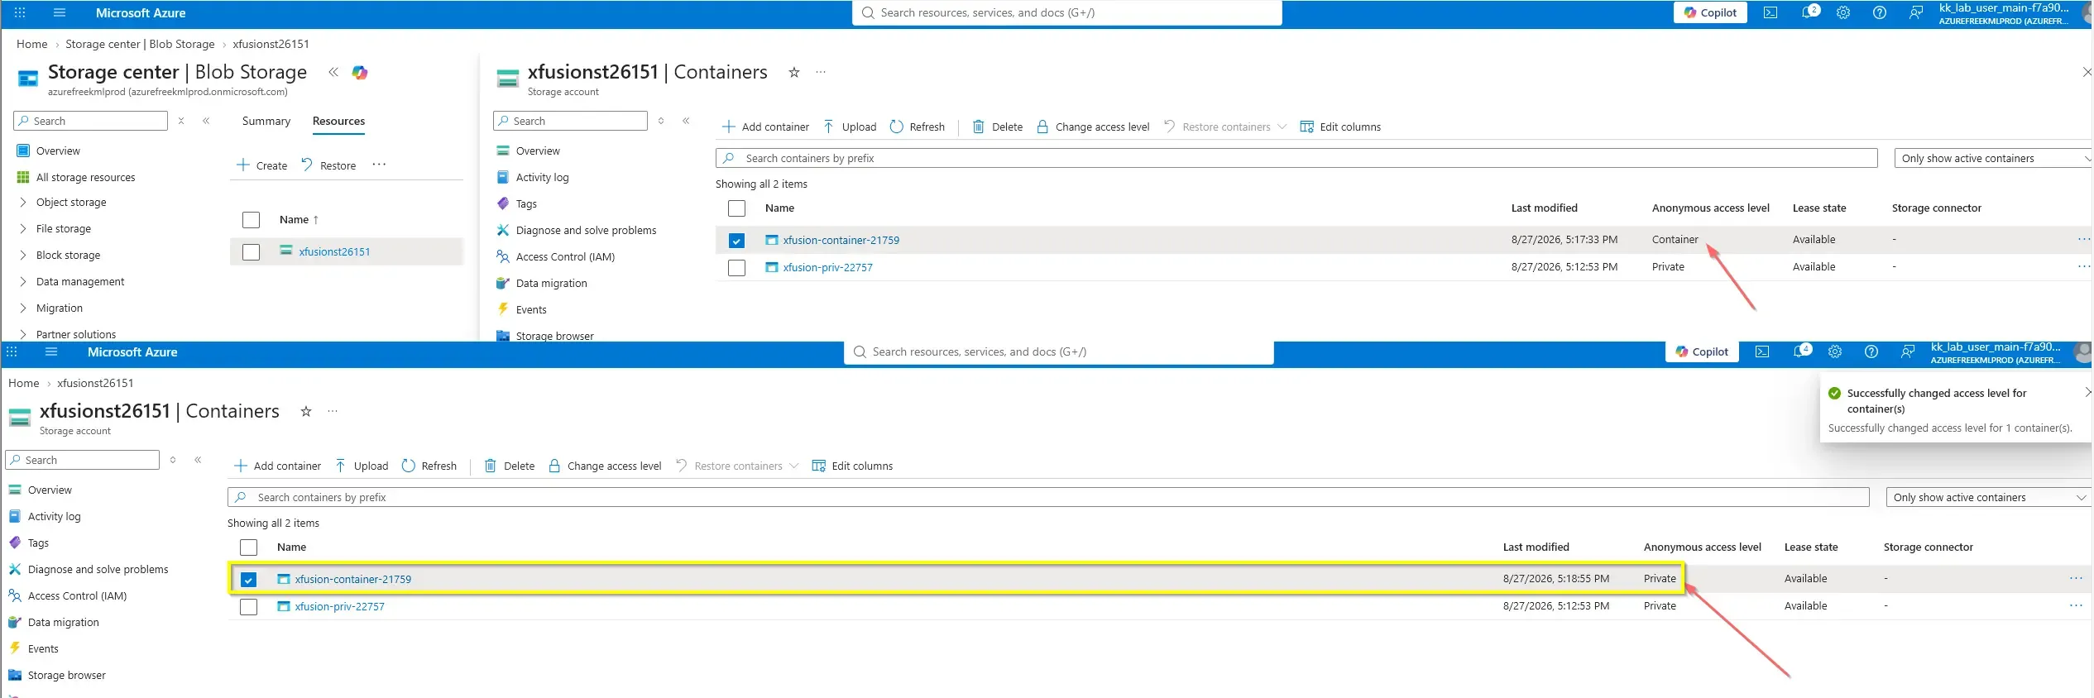This screenshot has height=698, width=2094.
Task: Open All storage resources in Storage center menu
Action: point(85,178)
